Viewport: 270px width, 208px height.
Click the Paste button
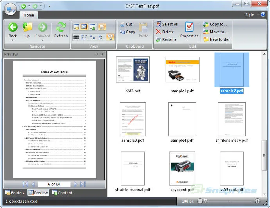tap(143, 30)
